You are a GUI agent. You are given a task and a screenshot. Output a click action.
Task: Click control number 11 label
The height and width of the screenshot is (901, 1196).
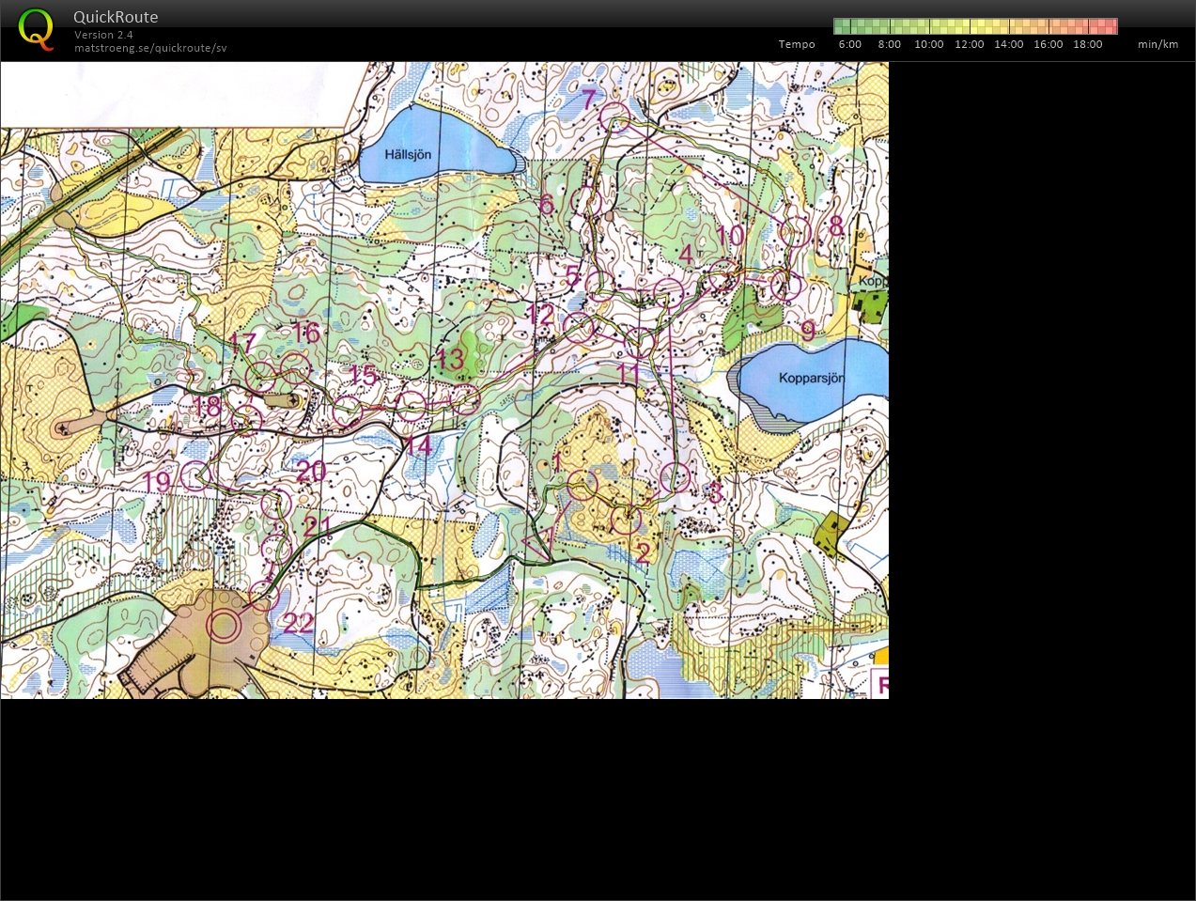click(x=628, y=374)
